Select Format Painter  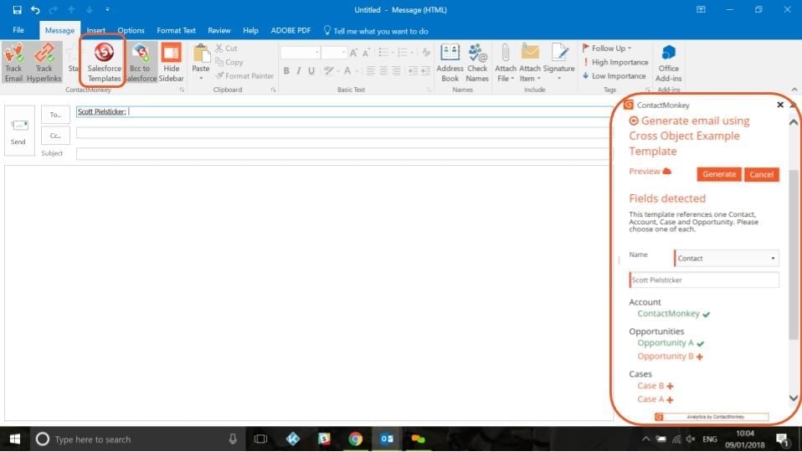[x=244, y=75]
